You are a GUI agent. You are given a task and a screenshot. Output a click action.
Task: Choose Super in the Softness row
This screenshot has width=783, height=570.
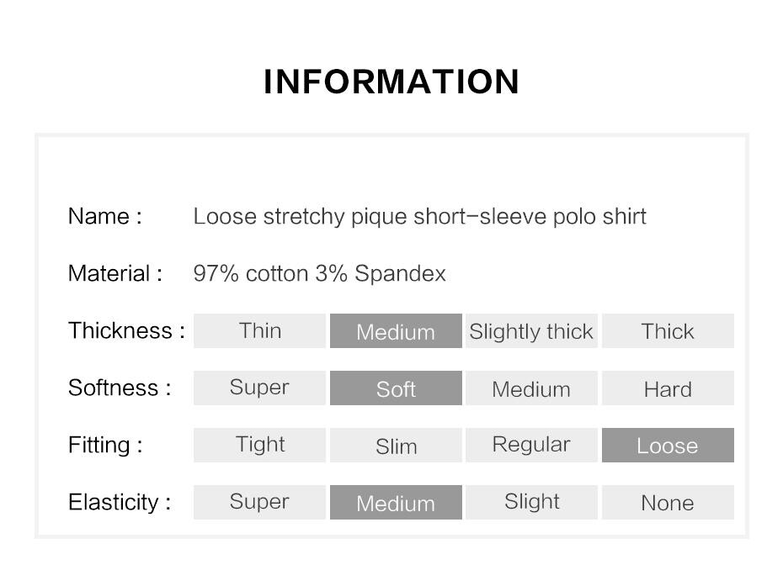point(259,388)
